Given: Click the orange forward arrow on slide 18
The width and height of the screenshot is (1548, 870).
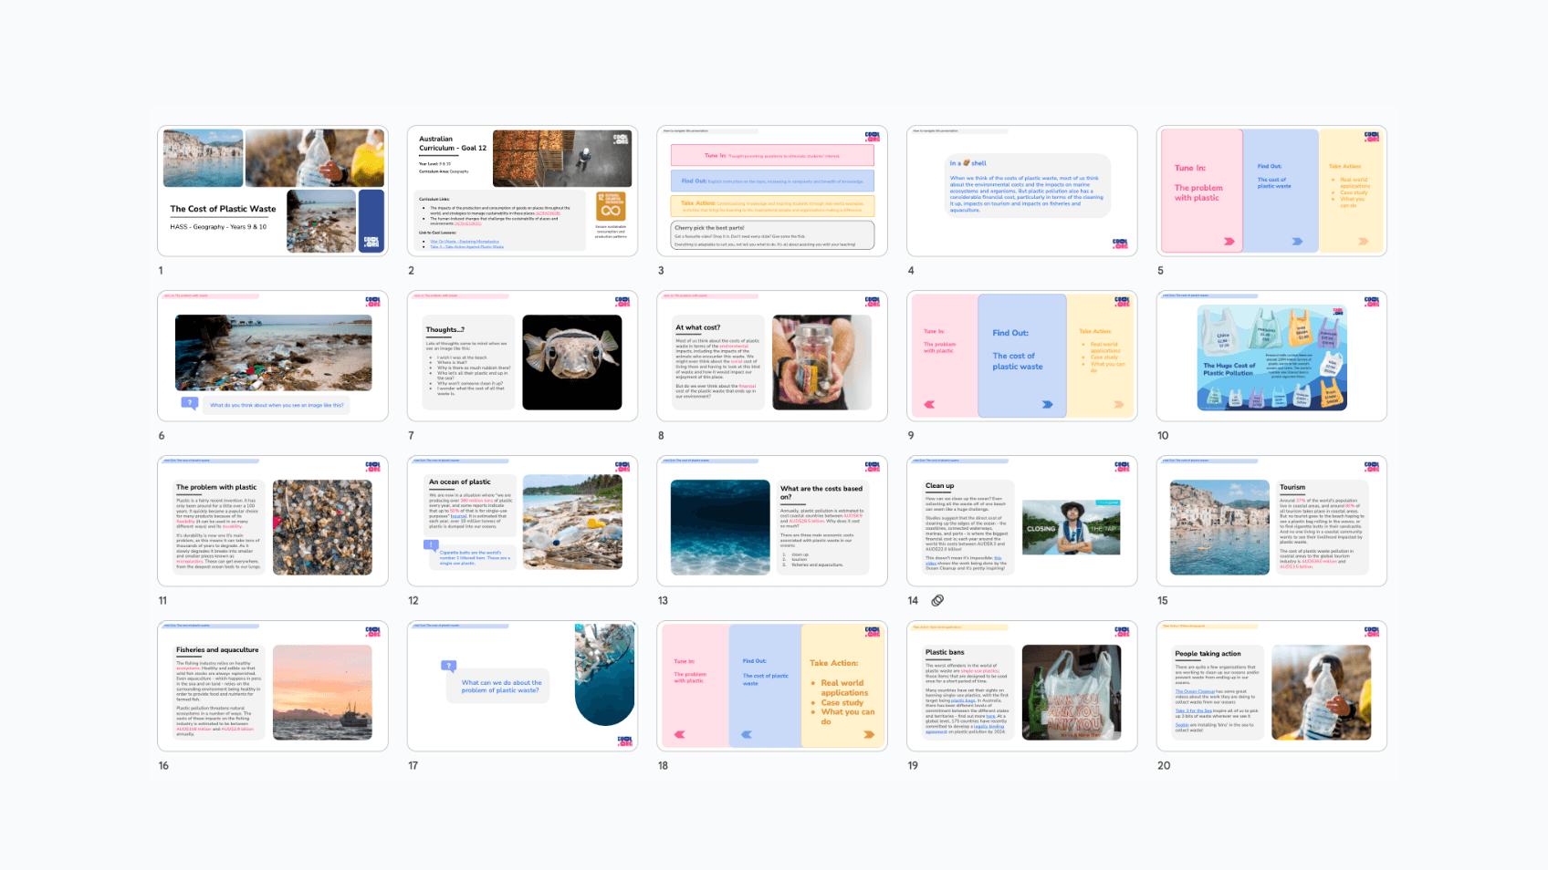Looking at the screenshot, I should (x=869, y=734).
